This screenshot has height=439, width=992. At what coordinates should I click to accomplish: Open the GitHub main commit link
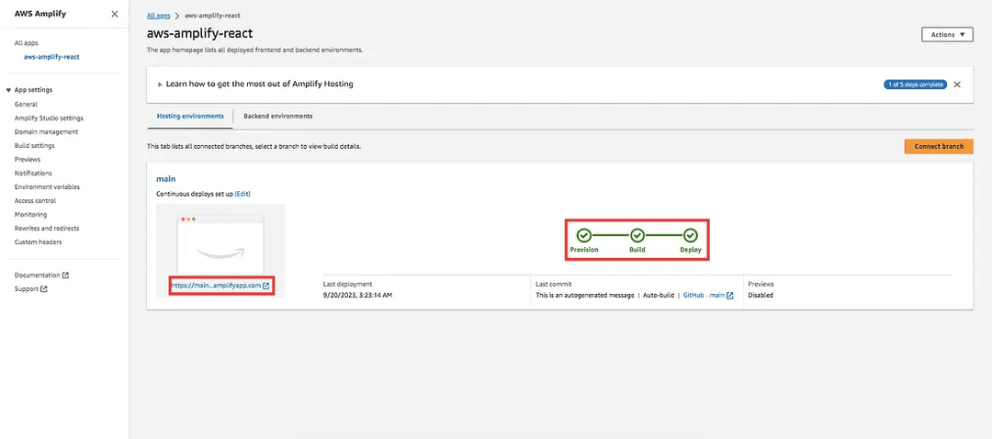[x=708, y=295]
